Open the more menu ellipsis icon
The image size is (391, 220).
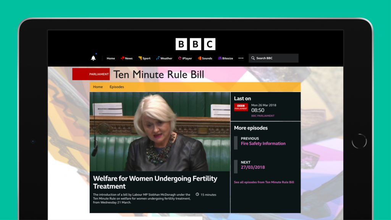pos(241,58)
